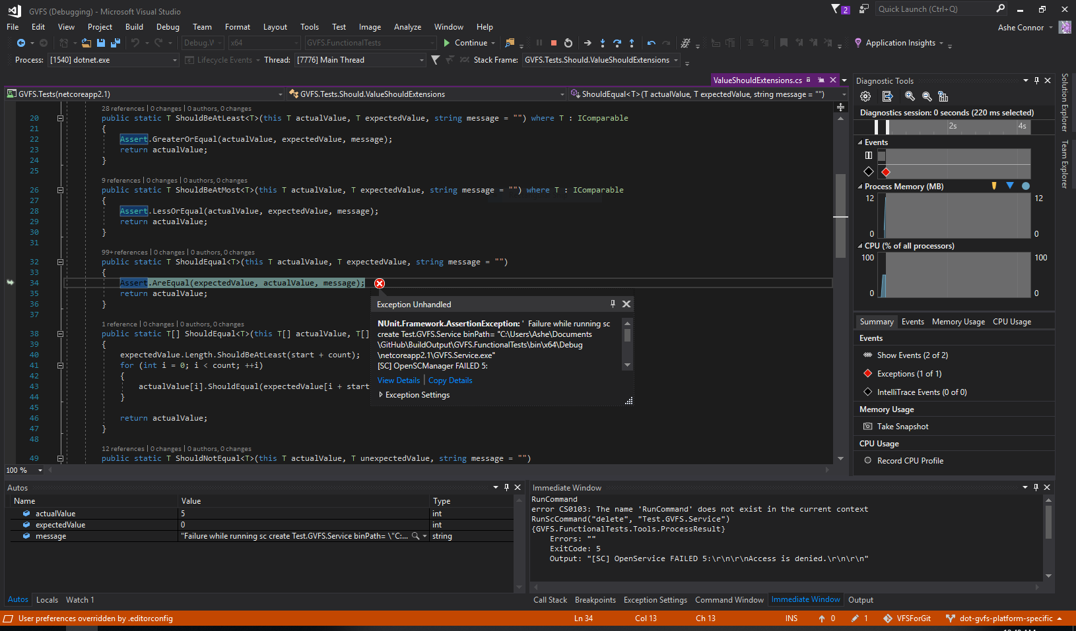Collapse the CPU (% of all processors) graph
The width and height of the screenshot is (1076, 631).
[x=860, y=246]
